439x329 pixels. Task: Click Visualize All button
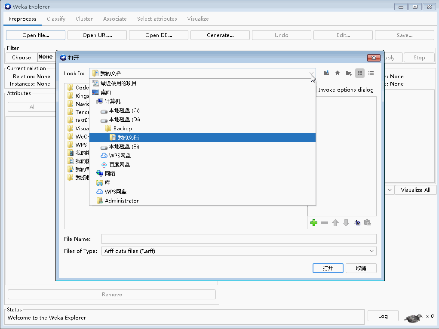pos(415,190)
